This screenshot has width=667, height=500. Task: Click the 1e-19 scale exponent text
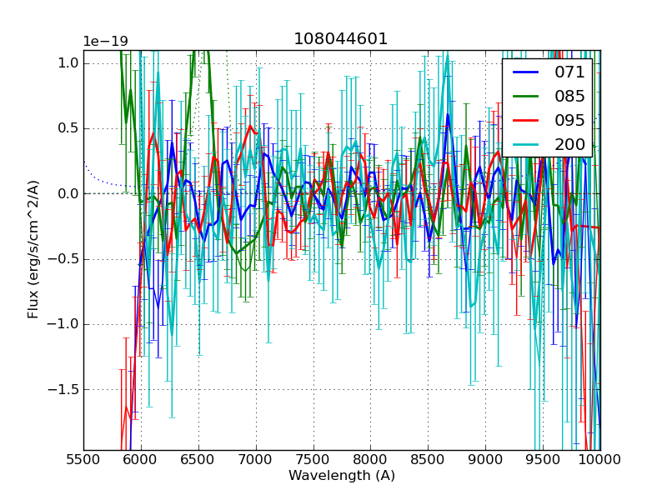click(x=105, y=42)
